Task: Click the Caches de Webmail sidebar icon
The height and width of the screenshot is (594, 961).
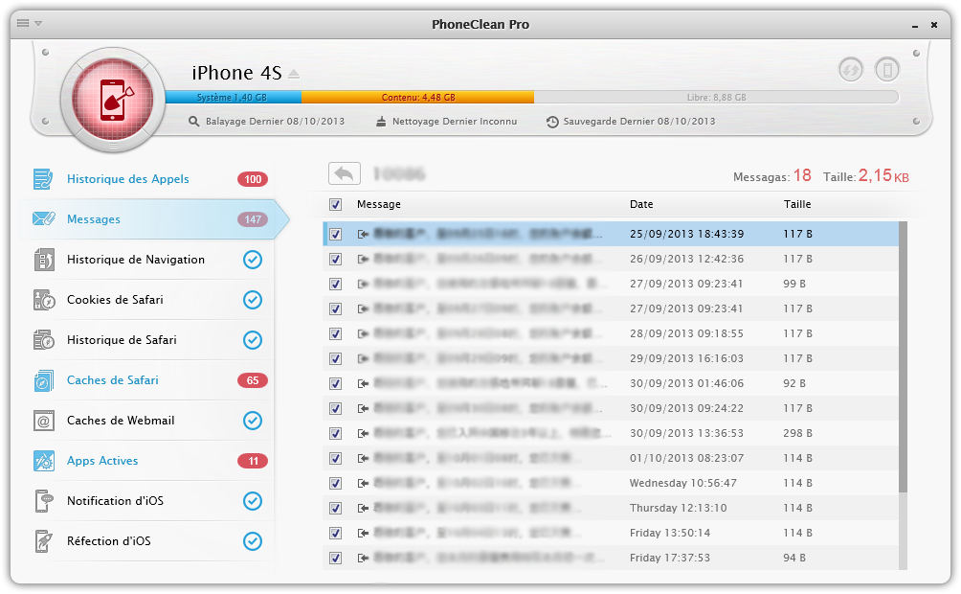Action: click(43, 421)
